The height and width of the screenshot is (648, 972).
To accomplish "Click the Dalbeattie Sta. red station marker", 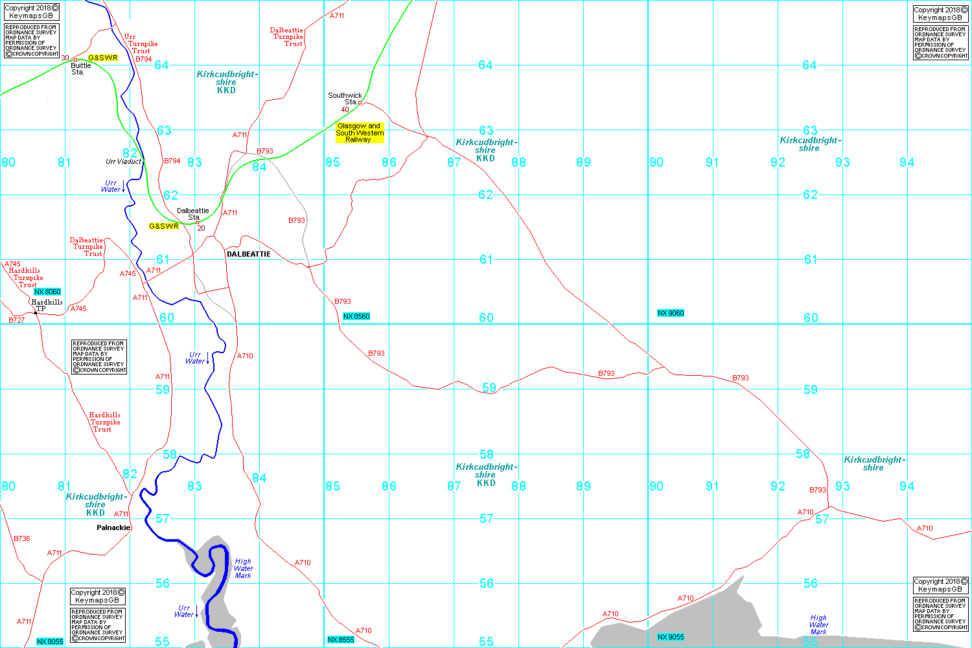I will [197, 222].
